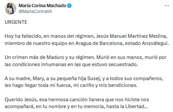This screenshot has width=173, height=112.
Task: Open María Corina Machado's profile picture
Action: coord(10,9)
